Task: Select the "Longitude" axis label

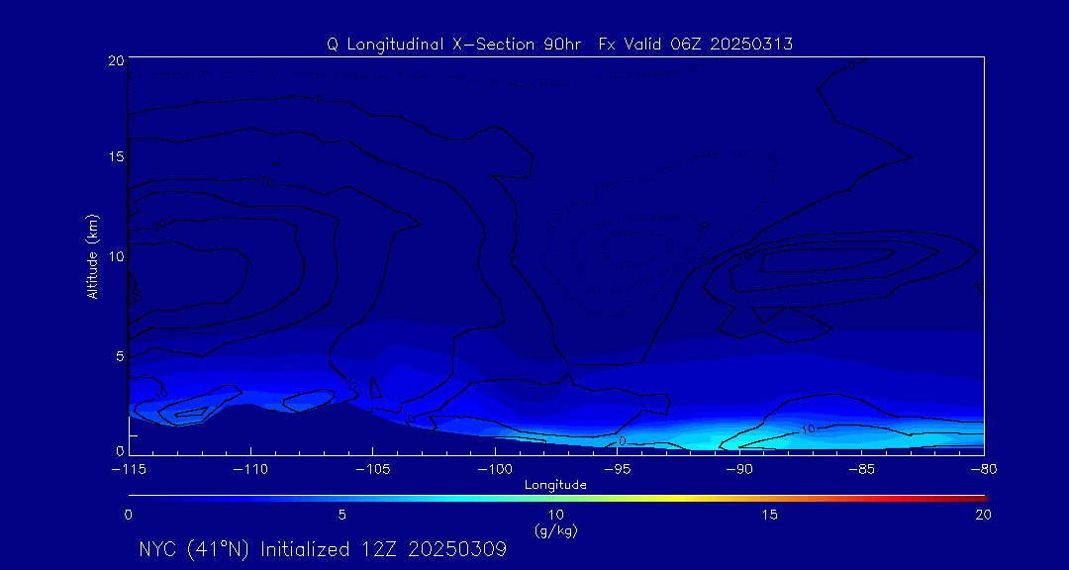Action: (555, 486)
